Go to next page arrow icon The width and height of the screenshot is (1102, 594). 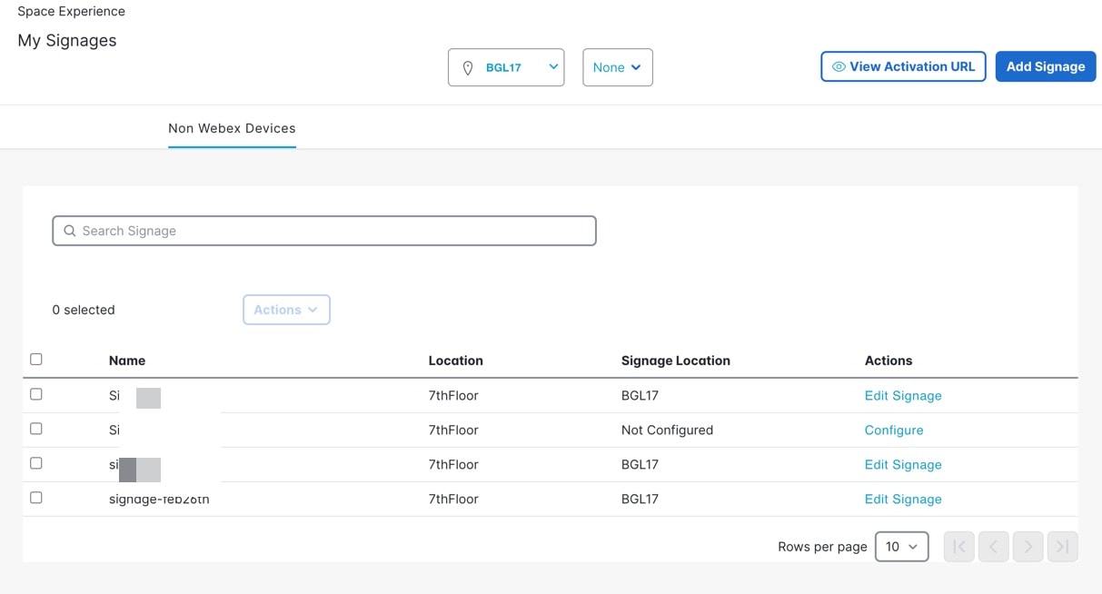tap(1028, 547)
